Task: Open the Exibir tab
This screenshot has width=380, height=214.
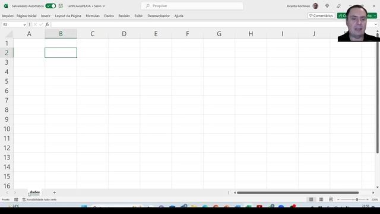Action: 138,16
